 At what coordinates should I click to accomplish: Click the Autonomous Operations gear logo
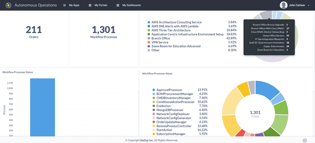[x=8, y=5]
